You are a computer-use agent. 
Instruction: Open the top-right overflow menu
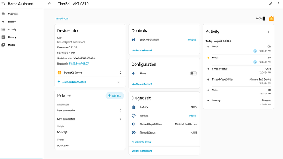(x=278, y=4)
